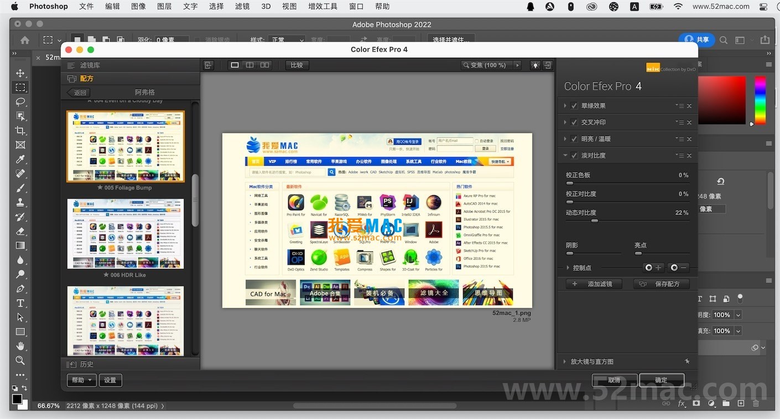The width and height of the screenshot is (780, 419).
Task: Select the Eyedropper tool
Action: click(20, 159)
